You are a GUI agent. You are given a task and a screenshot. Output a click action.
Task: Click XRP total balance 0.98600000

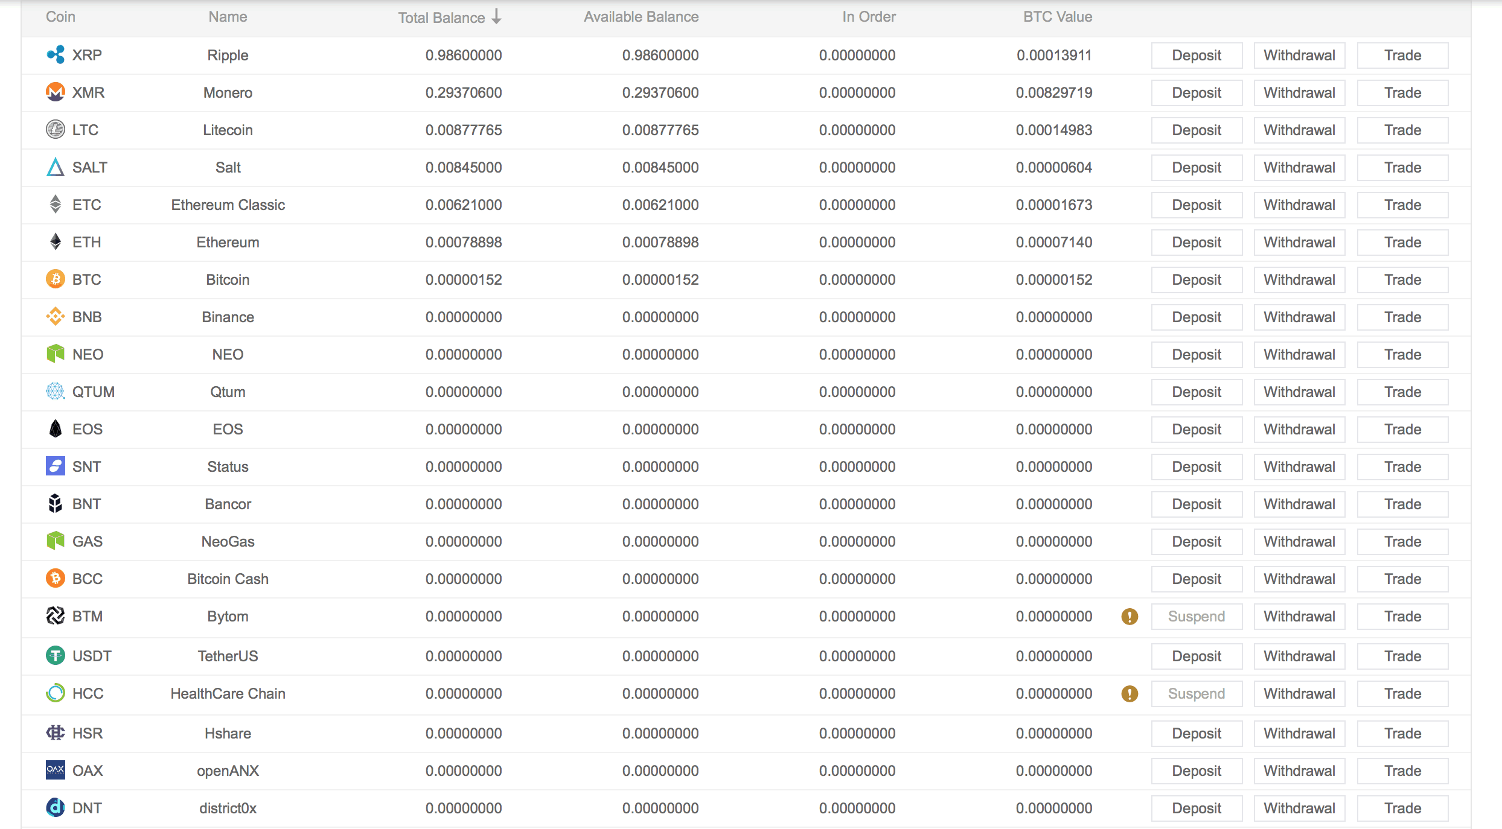point(464,56)
